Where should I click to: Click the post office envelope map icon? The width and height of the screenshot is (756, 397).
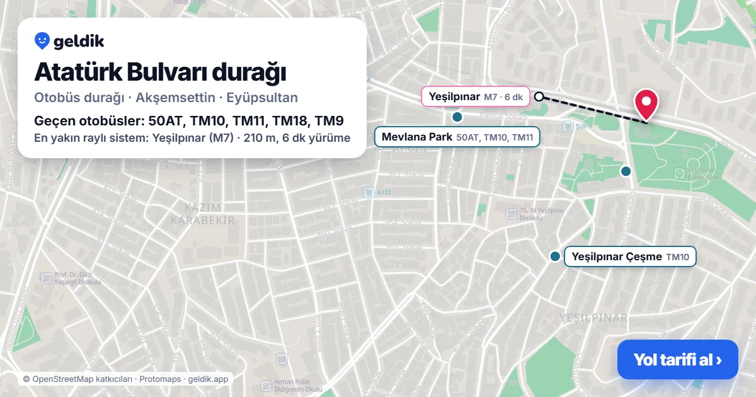coord(282,359)
